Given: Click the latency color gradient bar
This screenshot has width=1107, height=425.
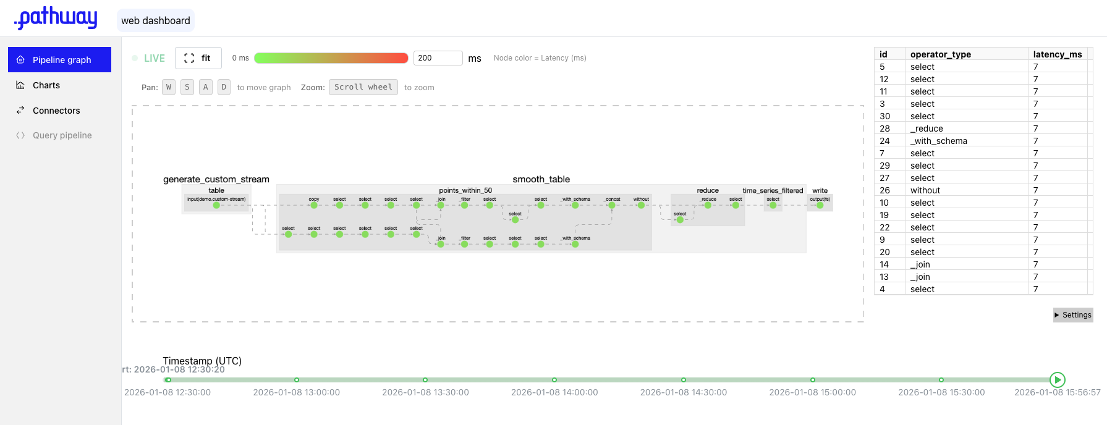Looking at the screenshot, I should tap(331, 58).
